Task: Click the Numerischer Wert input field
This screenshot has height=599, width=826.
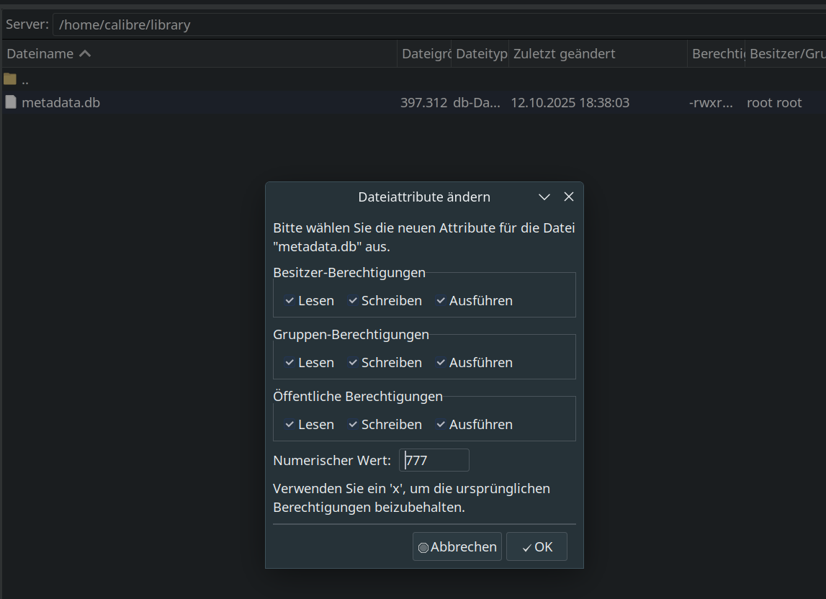Action: [434, 460]
